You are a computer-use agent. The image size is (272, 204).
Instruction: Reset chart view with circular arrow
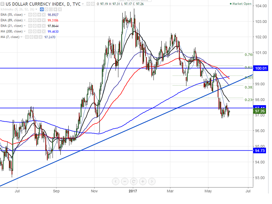pos(134,181)
